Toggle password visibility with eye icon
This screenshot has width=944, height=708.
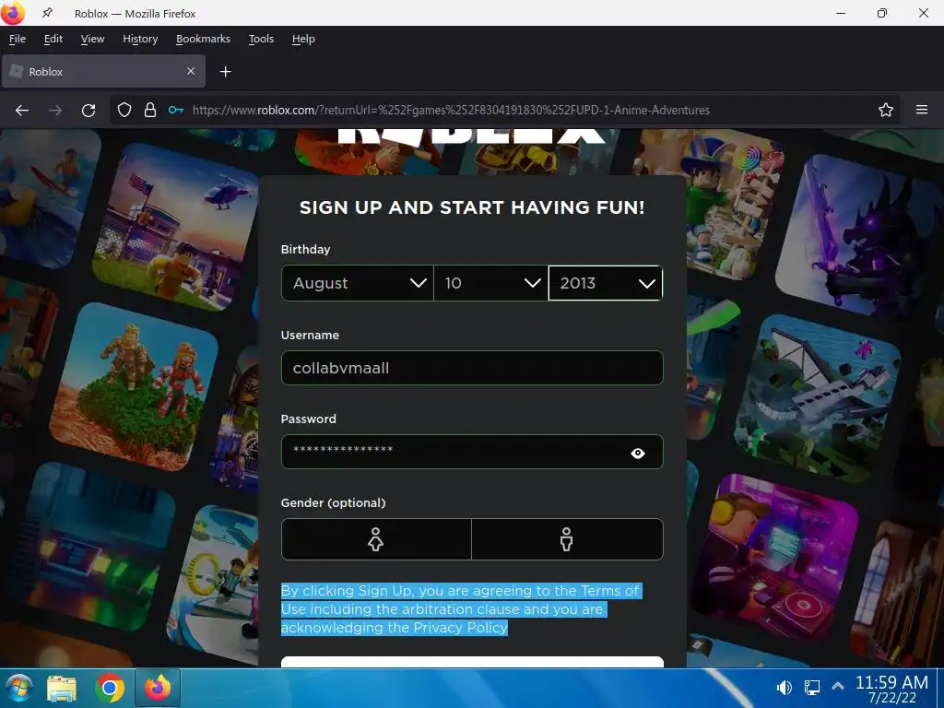pyautogui.click(x=638, y=454)
